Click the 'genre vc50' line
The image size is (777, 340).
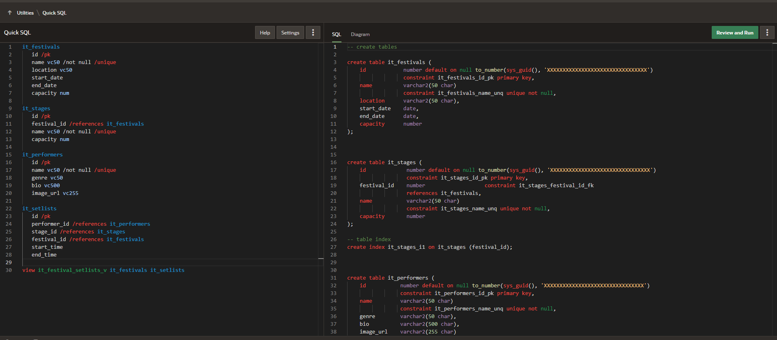(x=47, y=178)
